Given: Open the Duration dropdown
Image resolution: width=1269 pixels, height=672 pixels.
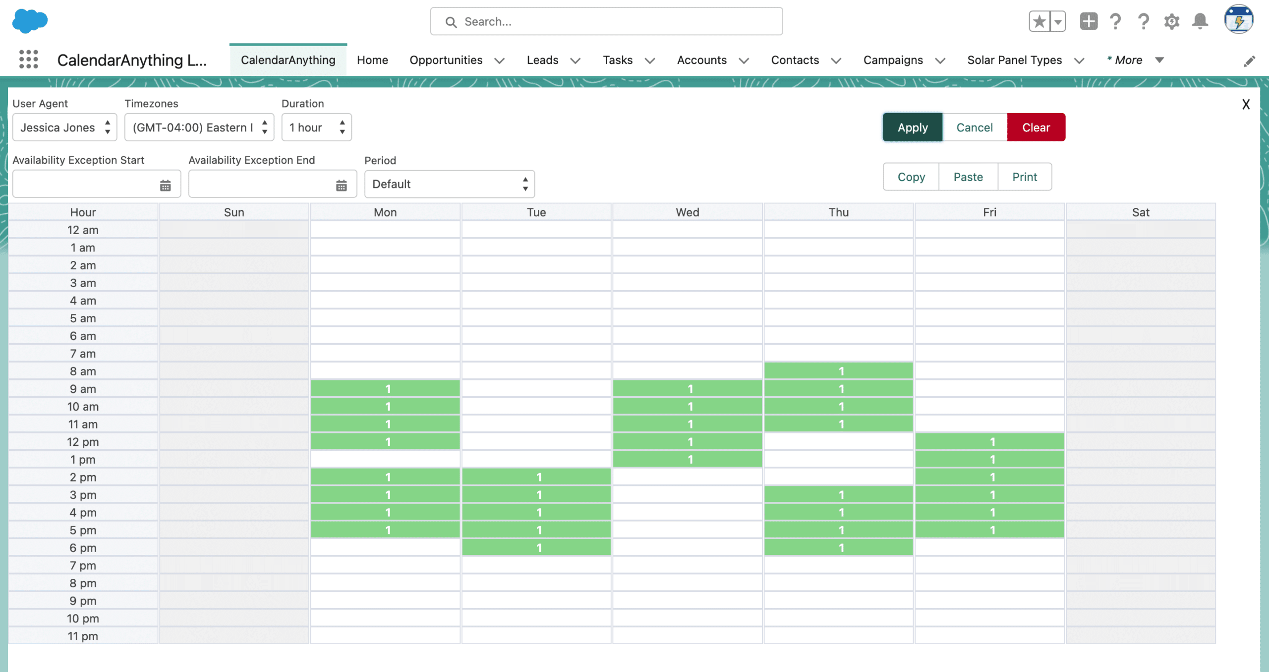Looking at the screenshot, I should pyautogui.click(x=316, y=127).
